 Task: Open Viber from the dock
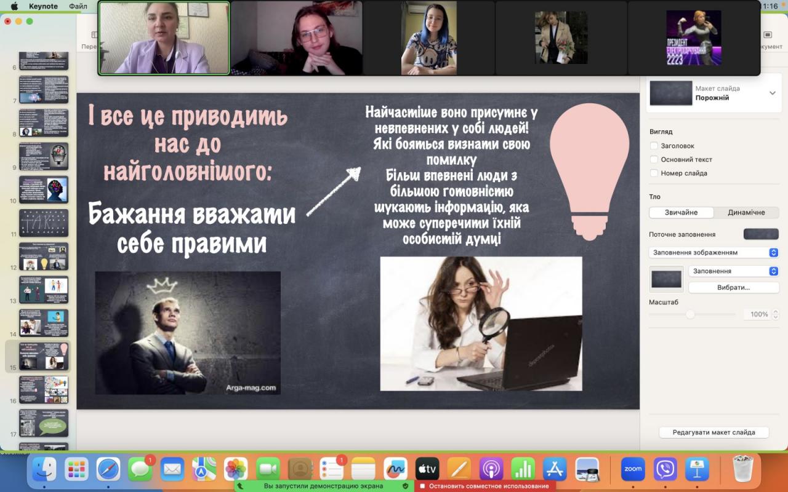(x=665, y=470)
